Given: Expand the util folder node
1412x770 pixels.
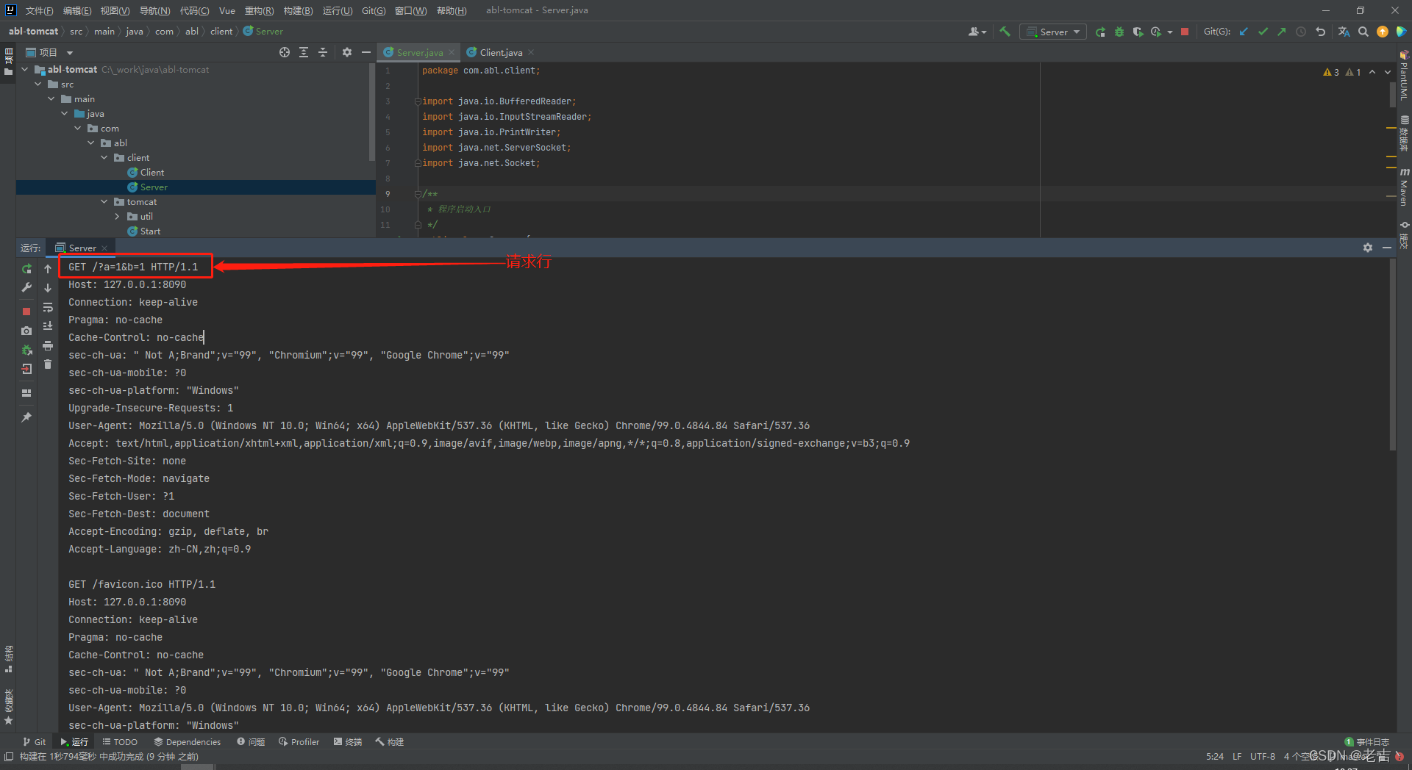Looking at the screenshot, I should tap(118, 216).
